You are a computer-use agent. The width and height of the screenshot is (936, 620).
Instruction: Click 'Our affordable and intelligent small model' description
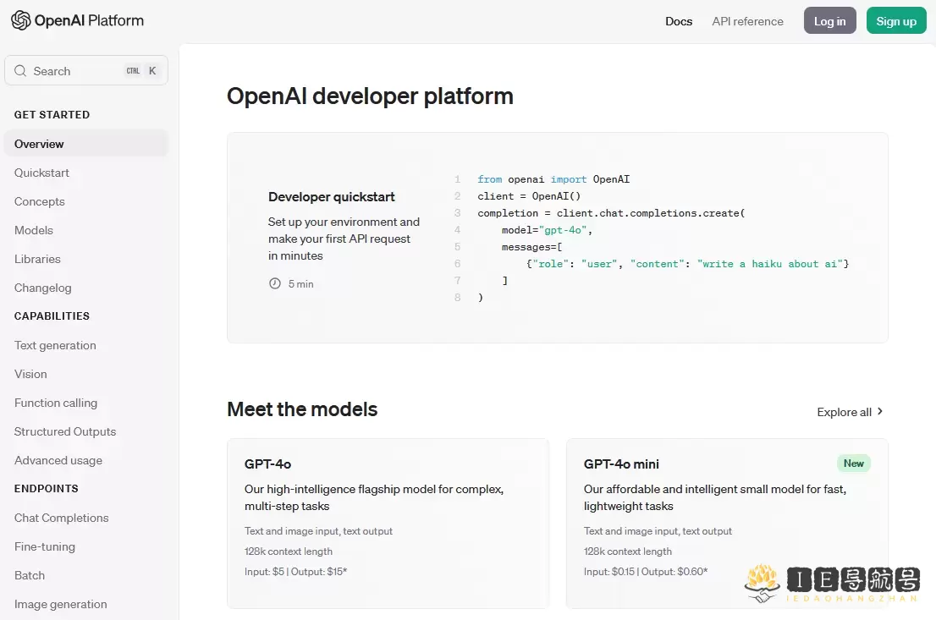tap(715, 497)
